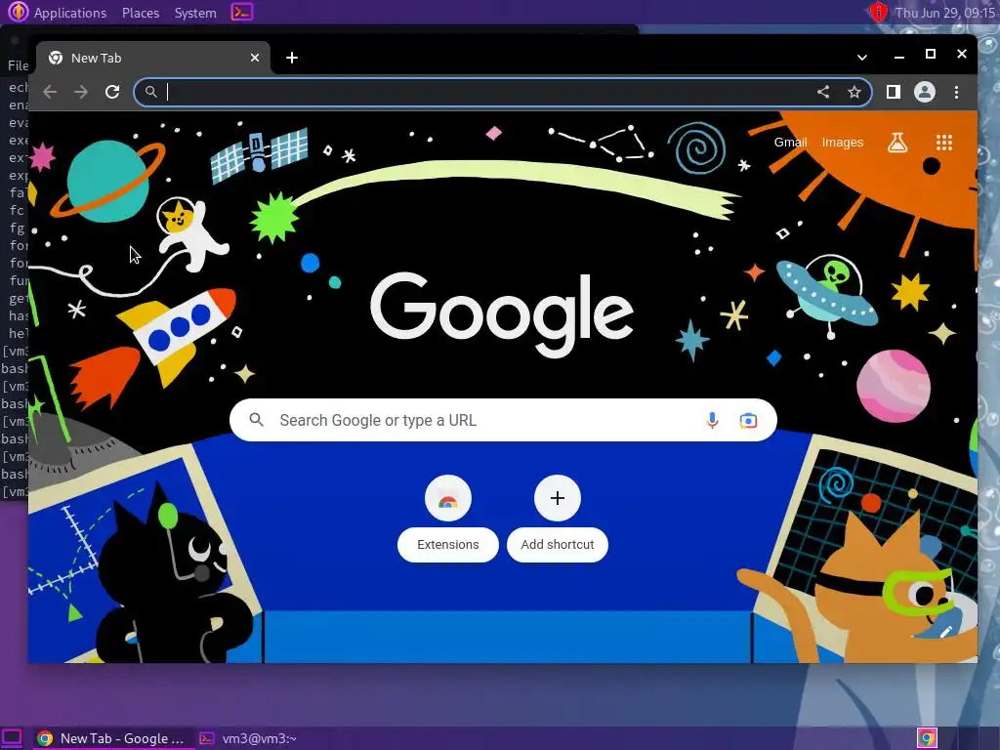
Task: Open a new tab with the plus button
Action: [292, 58]
